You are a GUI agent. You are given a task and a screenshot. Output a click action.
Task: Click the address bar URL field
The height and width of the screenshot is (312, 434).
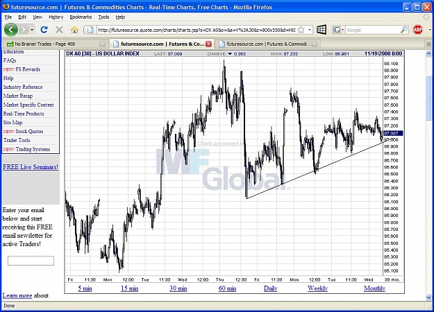click(197, 30)
